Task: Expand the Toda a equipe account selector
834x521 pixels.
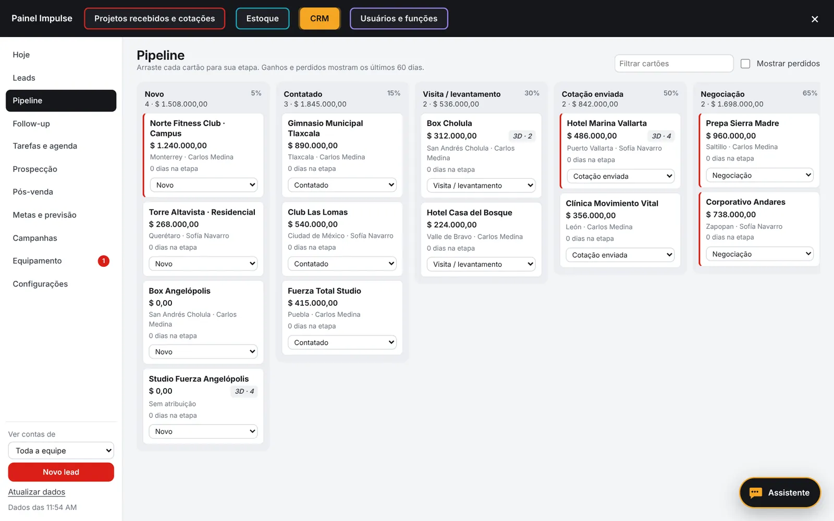Action: click(61, 451)
